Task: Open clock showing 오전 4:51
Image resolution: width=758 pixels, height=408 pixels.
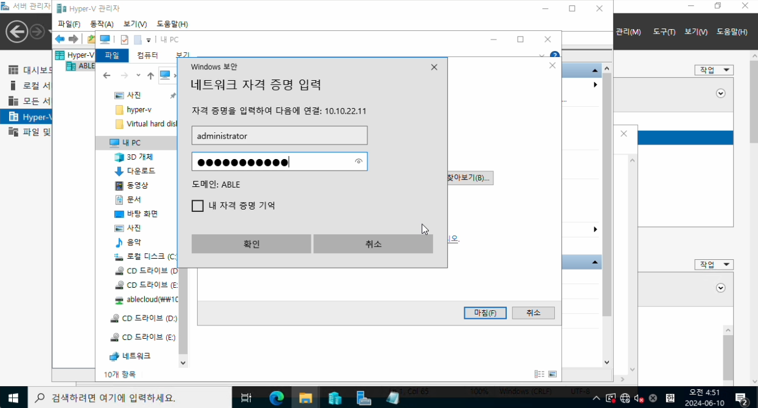Action: [704, 398]
